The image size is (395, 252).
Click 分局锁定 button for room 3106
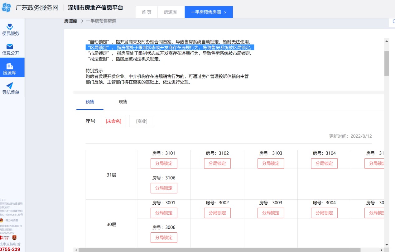(164, 188)
